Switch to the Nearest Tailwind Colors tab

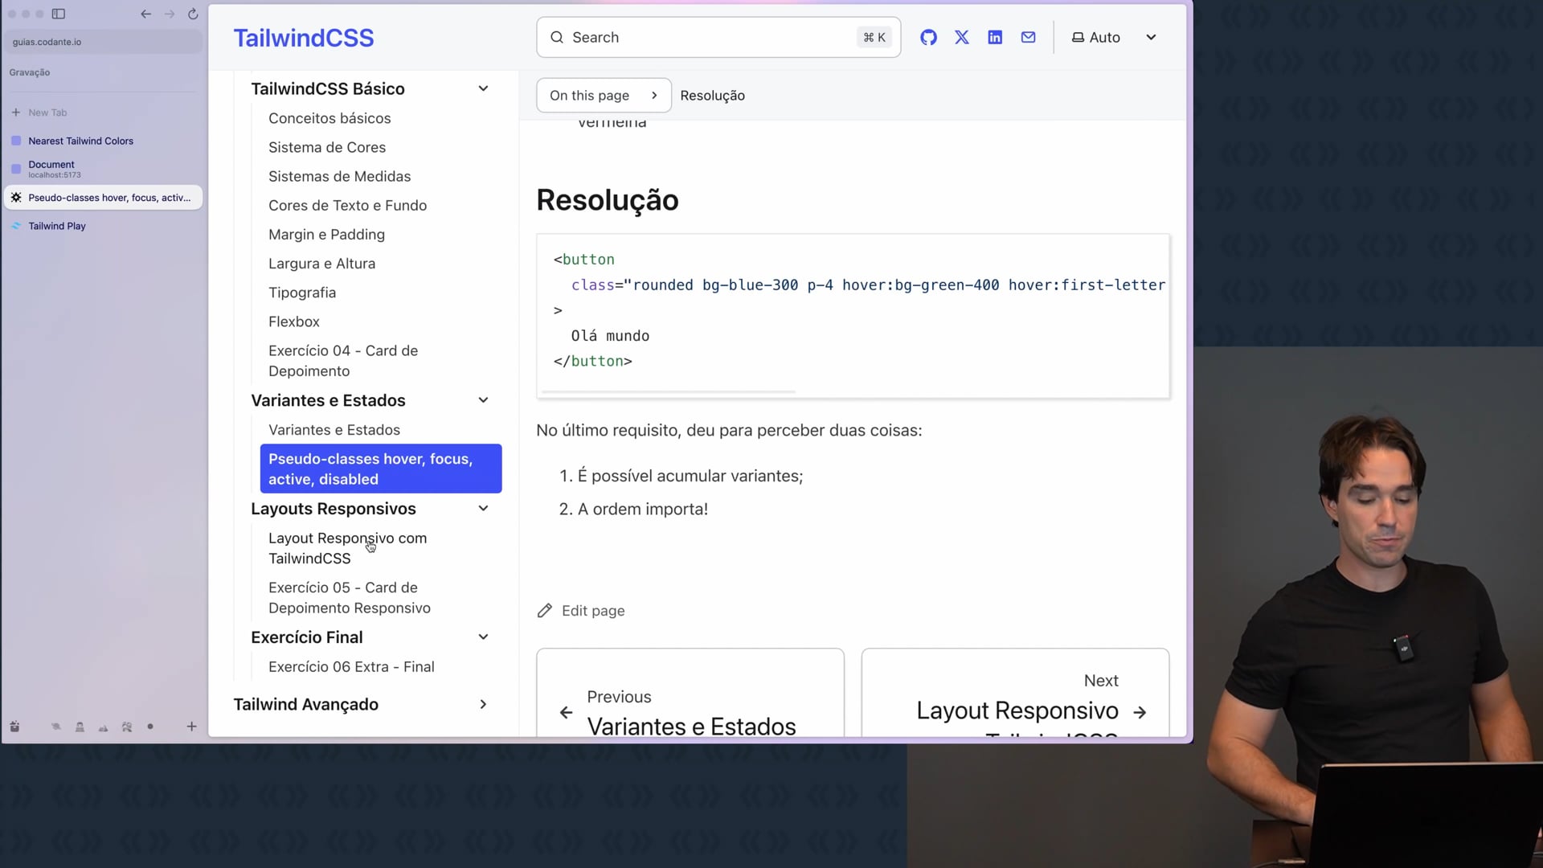tap(80, 141)
